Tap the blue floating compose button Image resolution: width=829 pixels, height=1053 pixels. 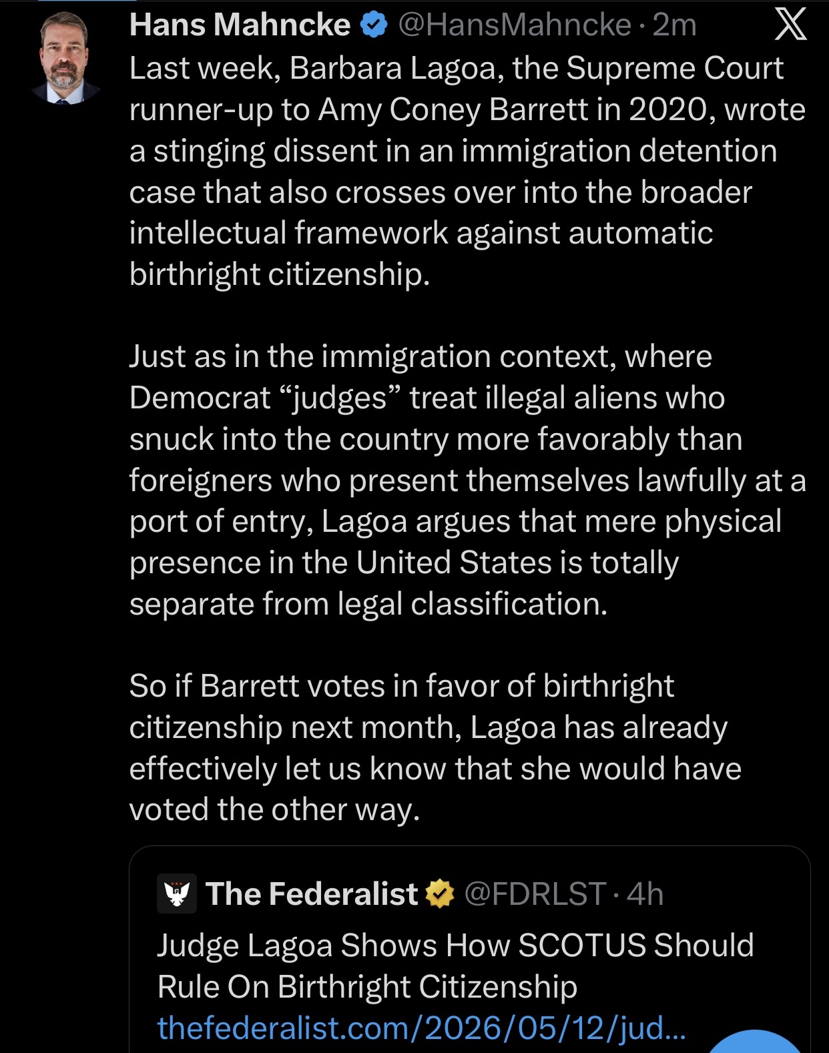754,1042
